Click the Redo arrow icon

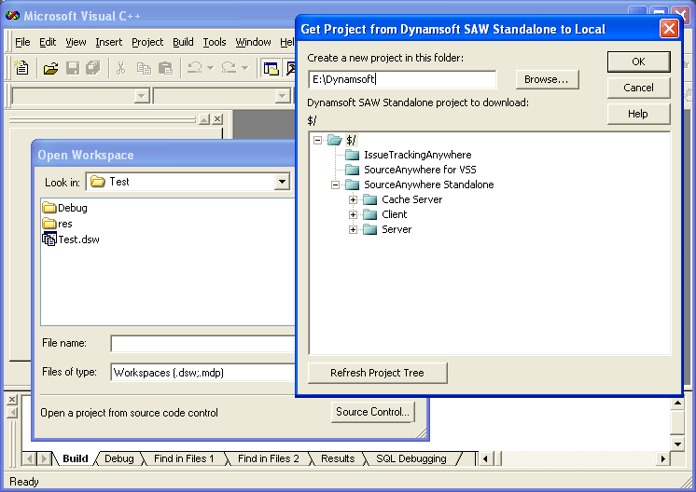tap(229, 68)
